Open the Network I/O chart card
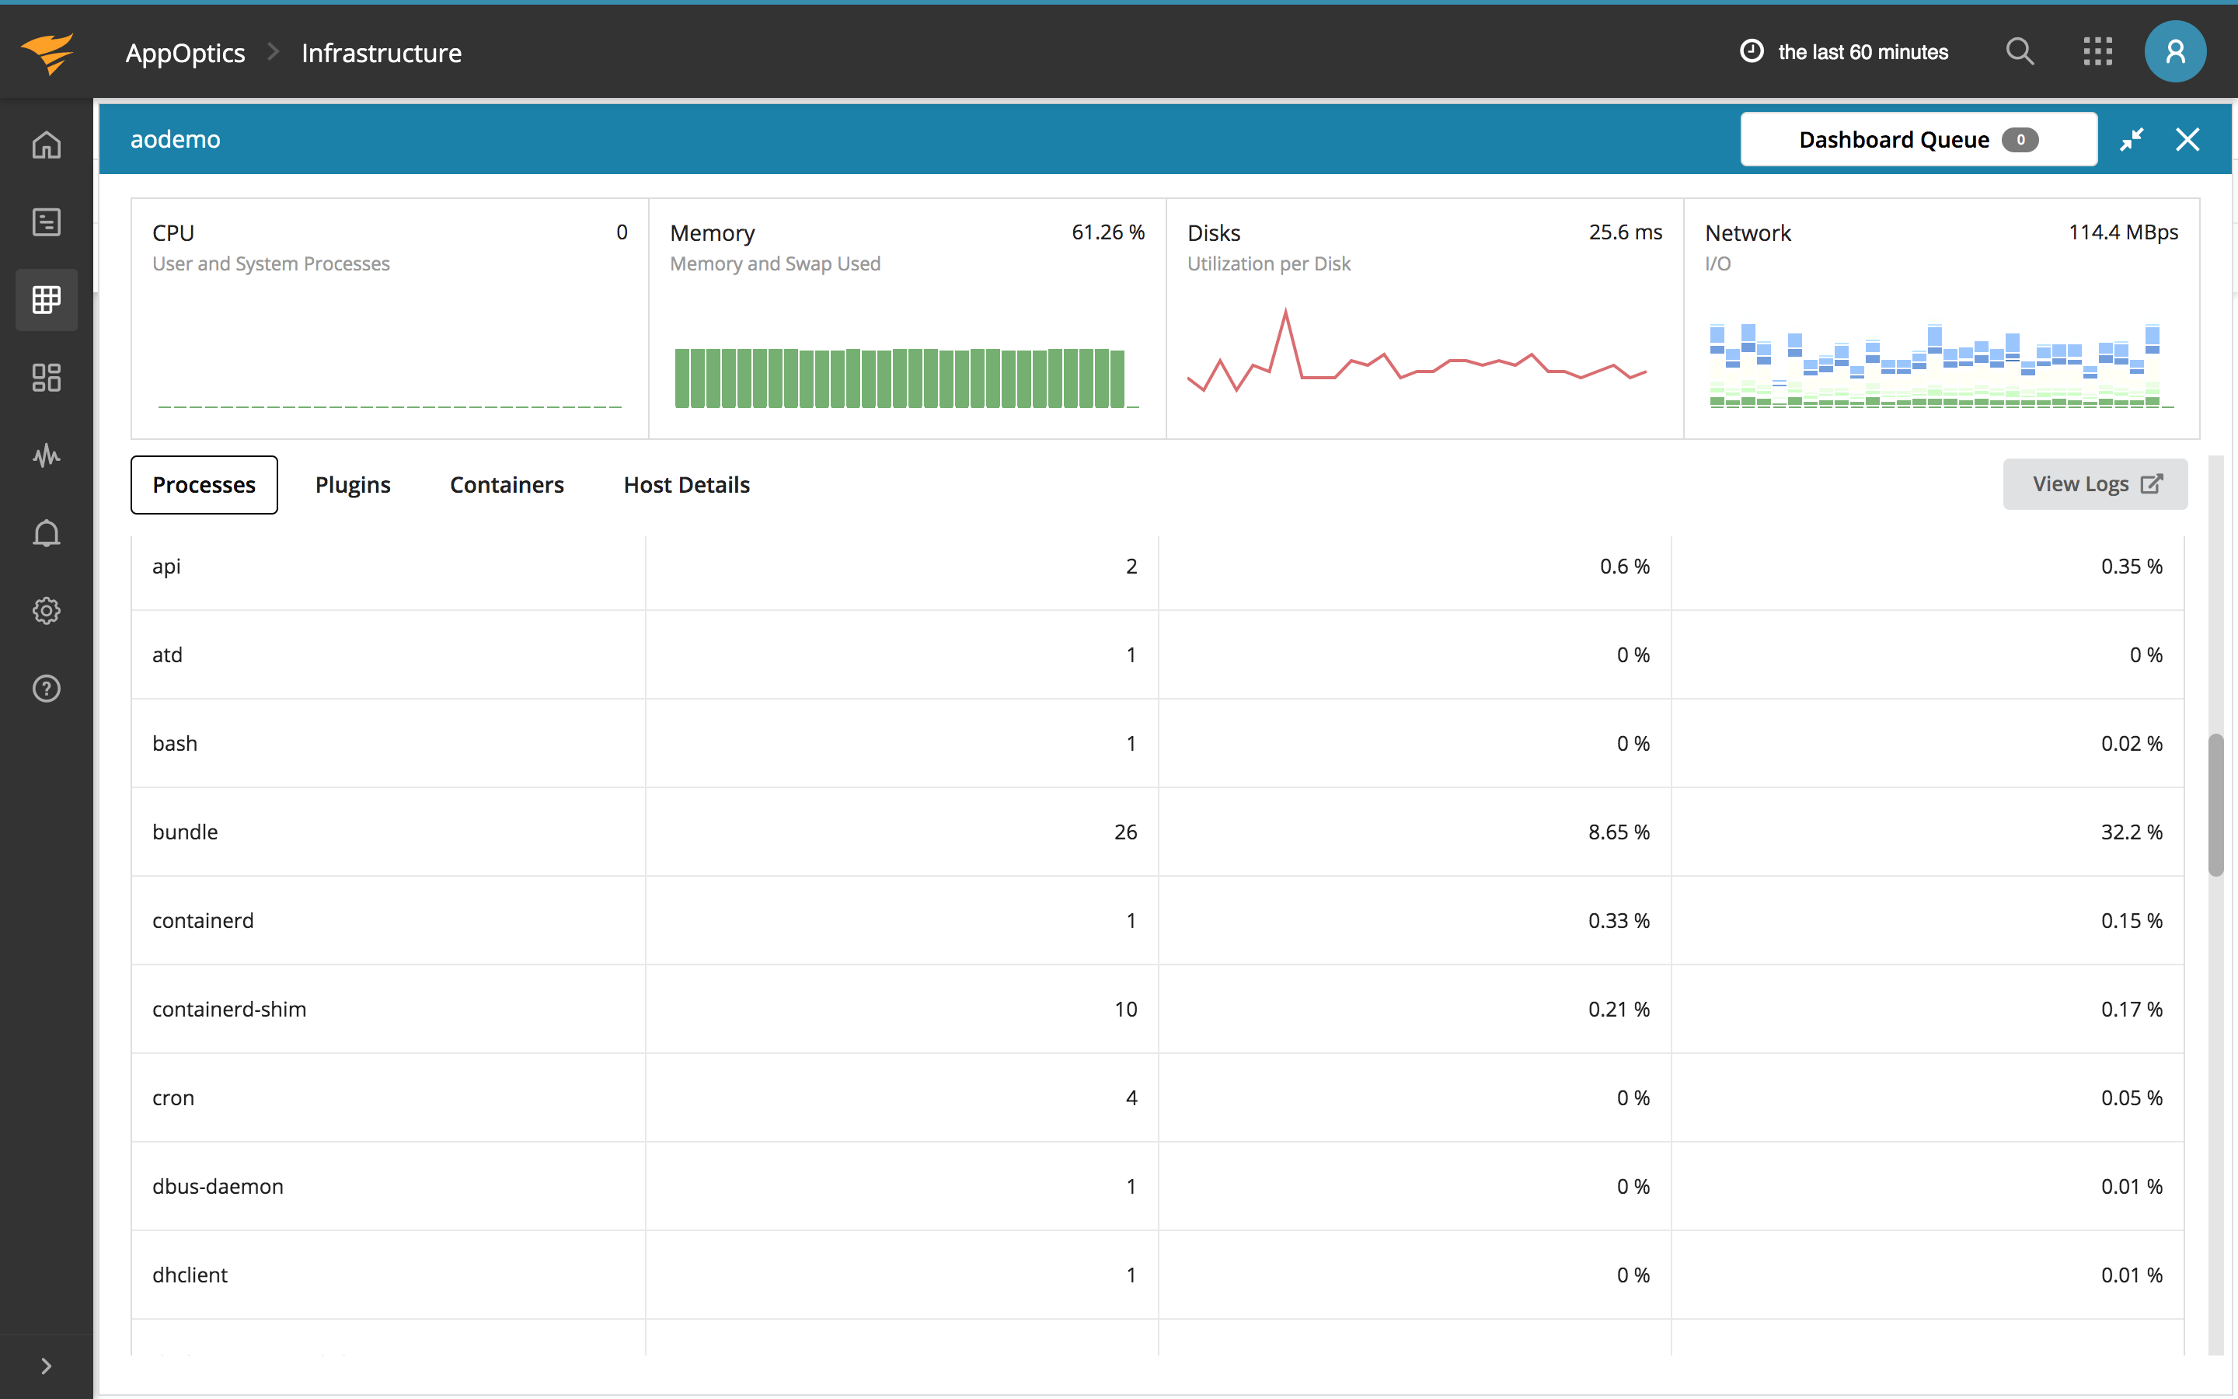 (1942, 319)
